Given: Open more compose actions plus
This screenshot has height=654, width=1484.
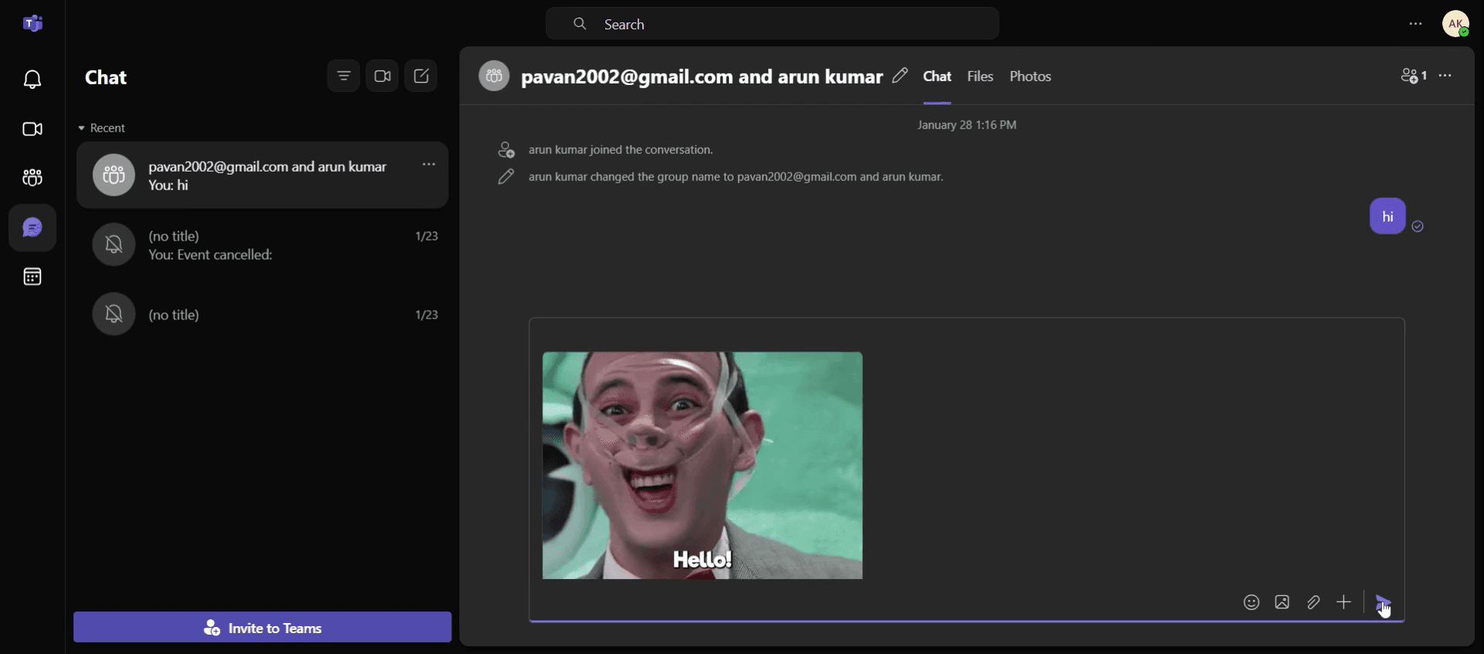Looking at the screenshot, I should coord(1344,602).
